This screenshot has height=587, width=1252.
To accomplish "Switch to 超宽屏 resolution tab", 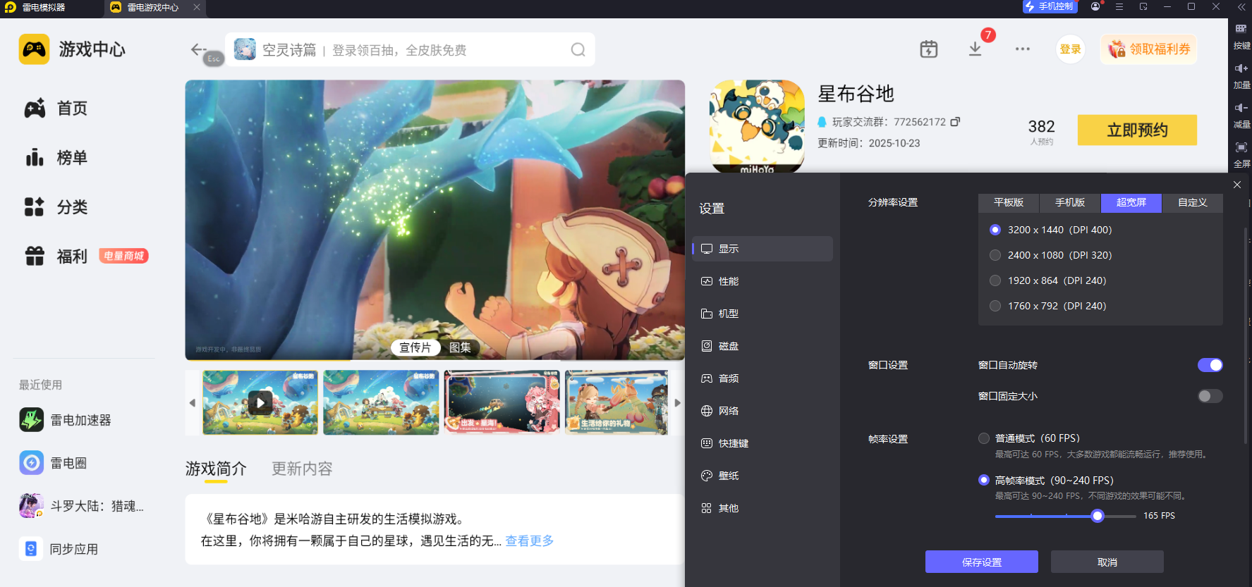I will (x=1131, y=203).
